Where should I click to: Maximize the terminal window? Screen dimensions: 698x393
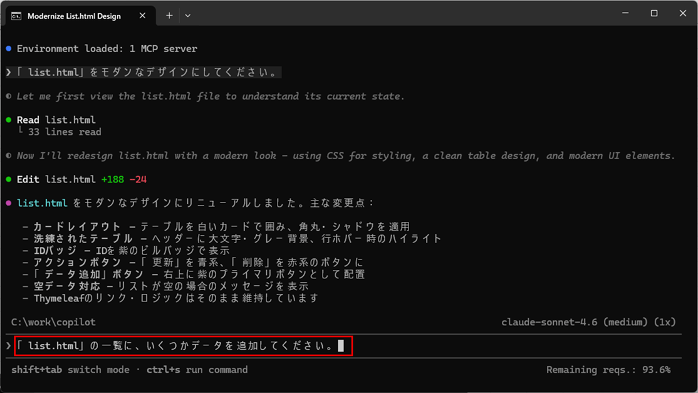(x=654, y=13)
